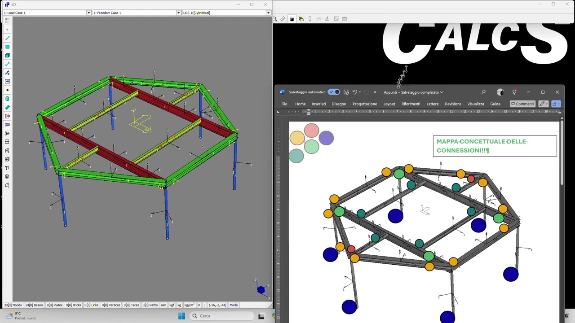Image resolution: width=575 pixels, height=323 pixels.
Task: Switch to the Layout tab
Action: coord(389,104)
